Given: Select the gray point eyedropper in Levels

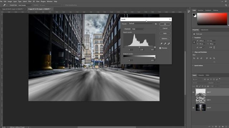Looking at the screenshot, I should [165, 43].
